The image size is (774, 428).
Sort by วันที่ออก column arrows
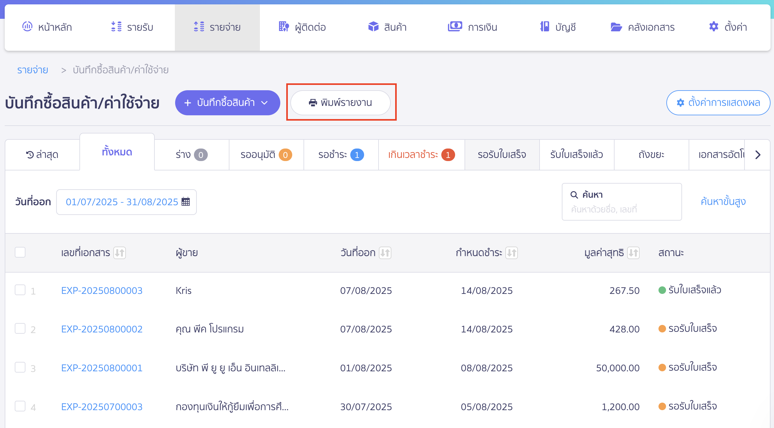point(385,253)
